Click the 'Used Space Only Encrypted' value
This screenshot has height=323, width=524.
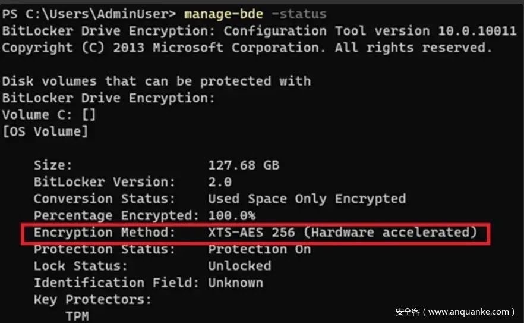pos(307,199)
